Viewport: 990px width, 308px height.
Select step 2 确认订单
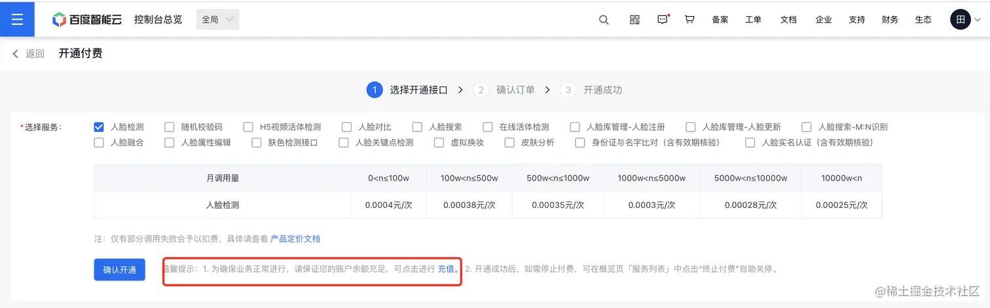click(x=504, y=90)
